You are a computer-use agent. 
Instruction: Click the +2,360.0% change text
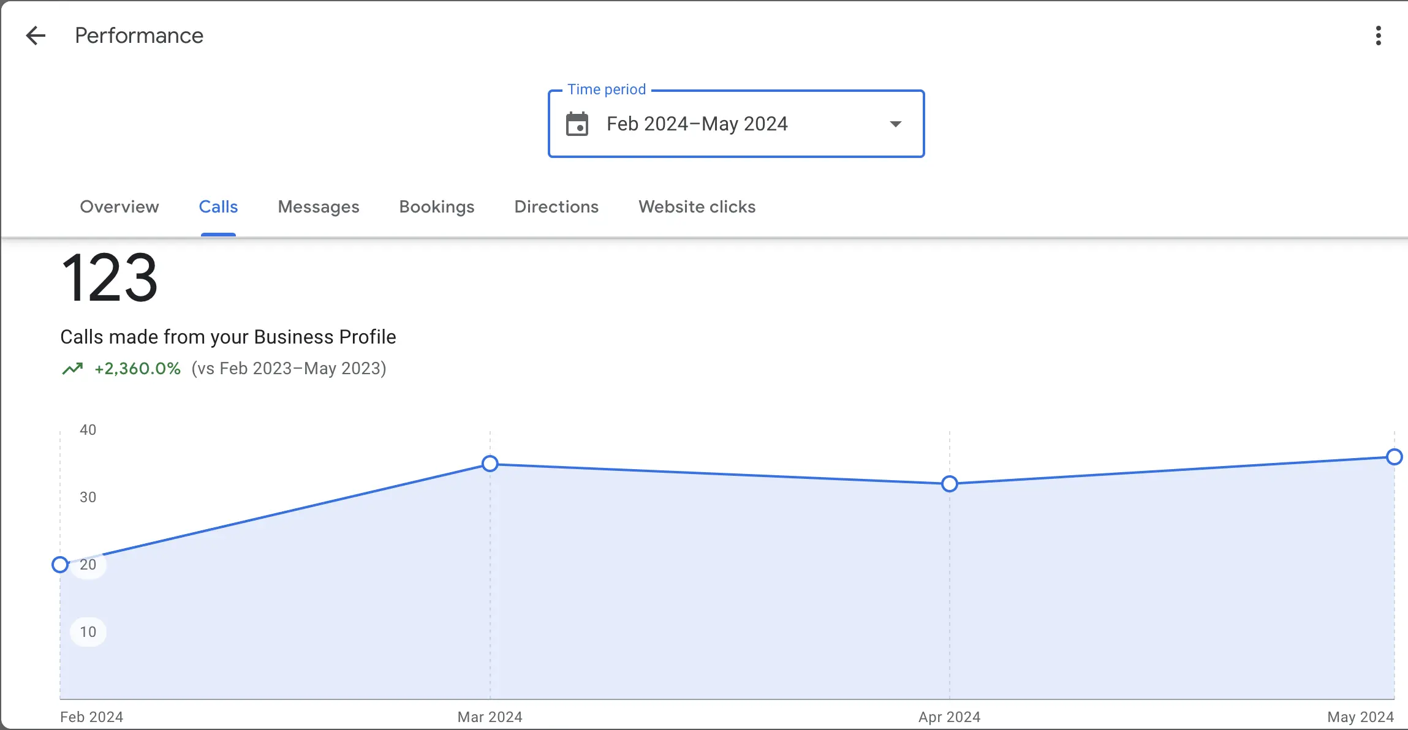137,369
